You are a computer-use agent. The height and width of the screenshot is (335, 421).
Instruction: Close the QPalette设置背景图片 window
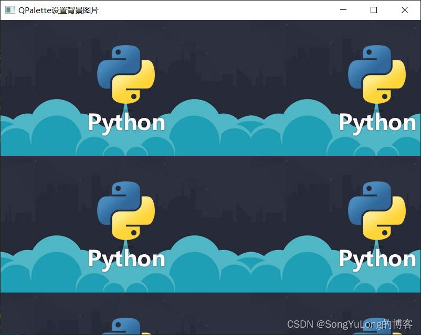(405, 10)
